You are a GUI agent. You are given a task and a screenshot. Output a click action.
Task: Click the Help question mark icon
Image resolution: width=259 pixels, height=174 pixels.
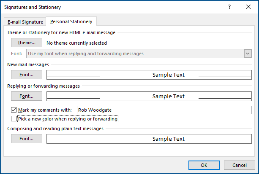point(229,7)
